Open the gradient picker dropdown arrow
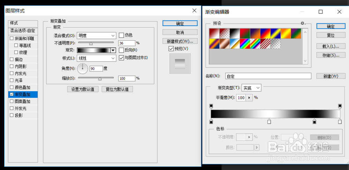Screen dimensions: 349x170 tap(113, 50)
